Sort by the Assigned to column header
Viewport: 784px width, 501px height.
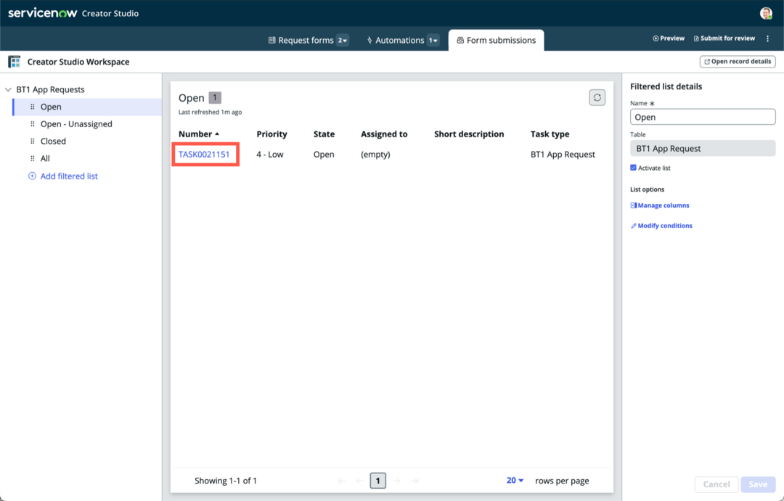[384, 134]
